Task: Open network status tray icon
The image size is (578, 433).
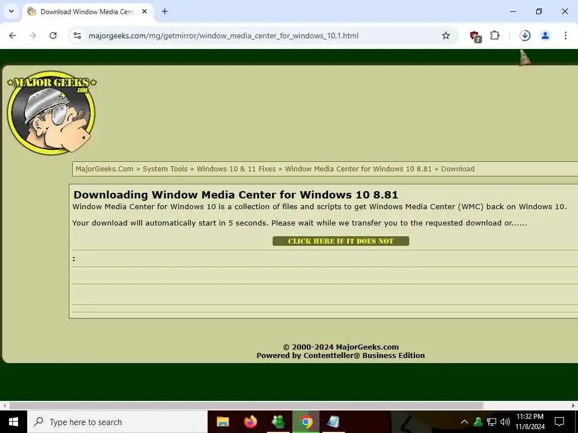Action: click(492, 422)
